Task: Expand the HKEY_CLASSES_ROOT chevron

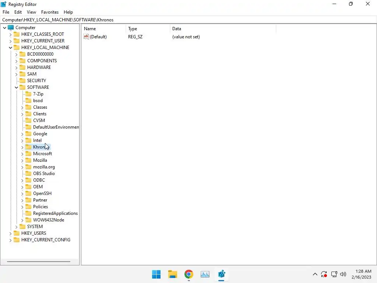Action: [10, 34]
